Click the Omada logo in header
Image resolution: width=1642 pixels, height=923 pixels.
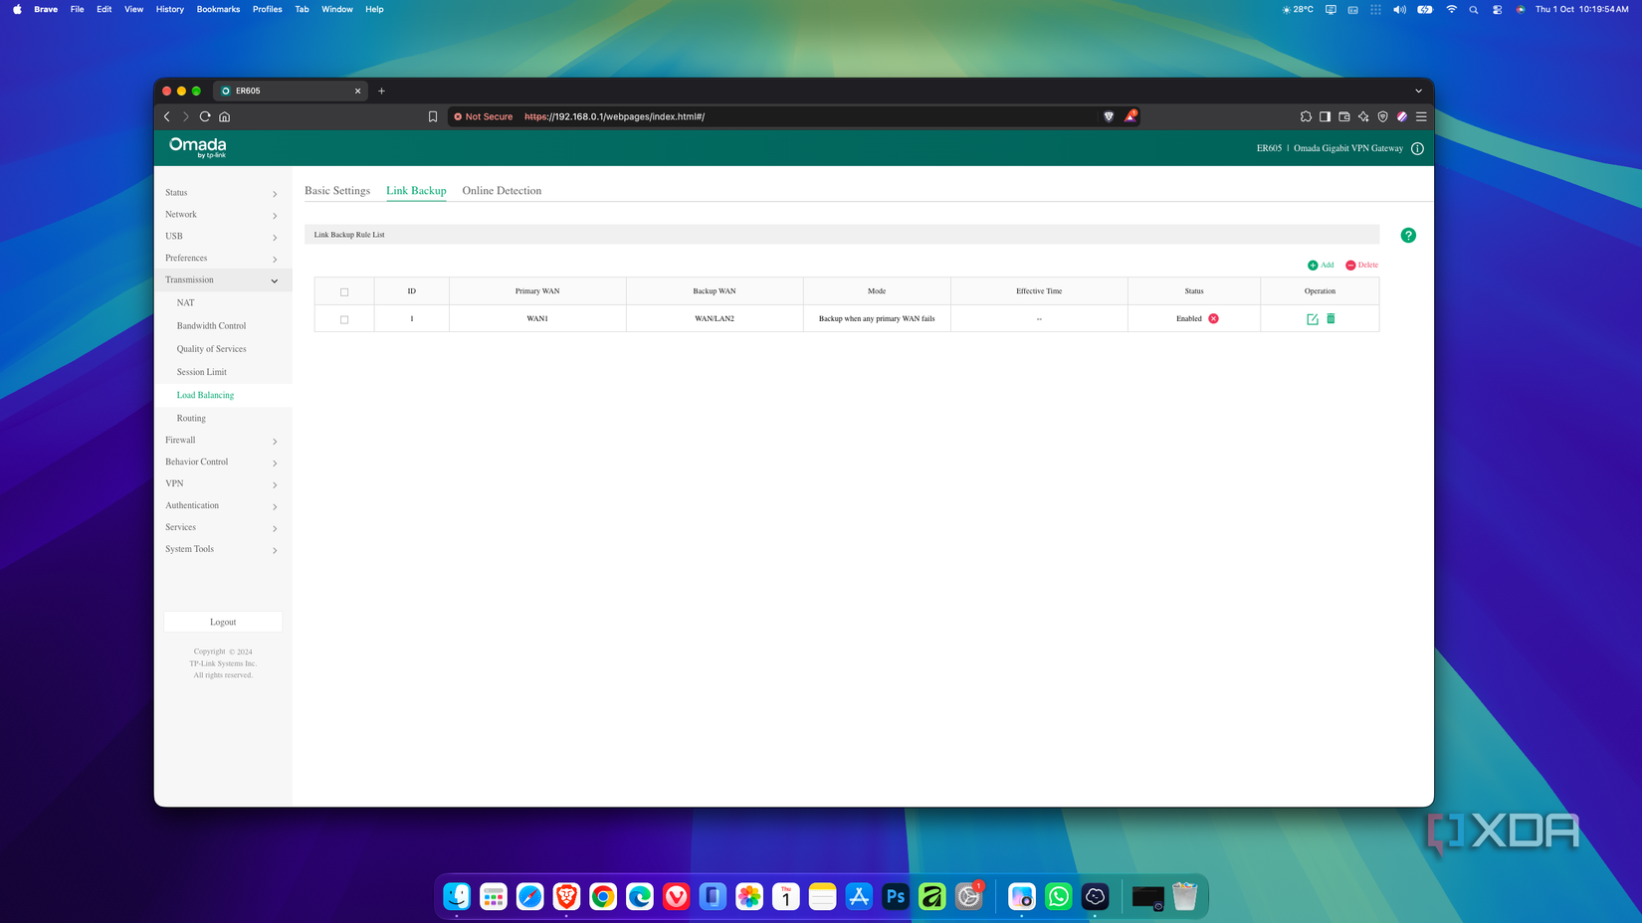click(198, 147)
